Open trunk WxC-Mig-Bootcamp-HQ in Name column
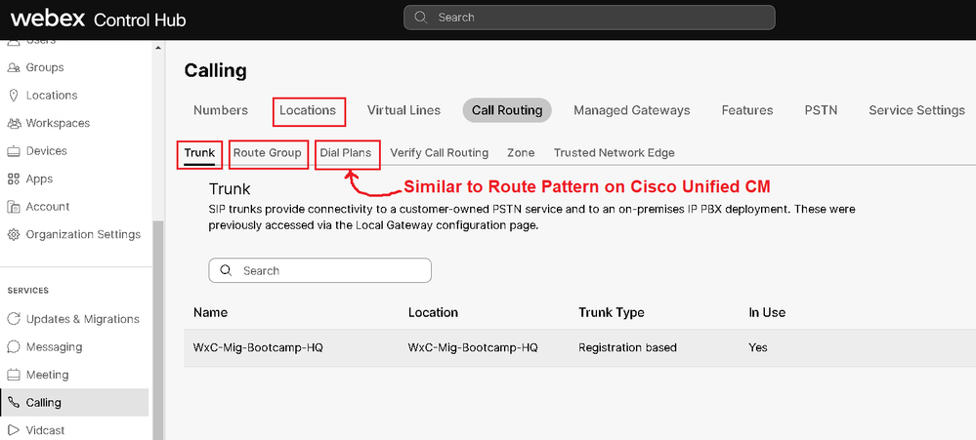This screenshot has height=440, width=976. pyautogui.click(x=258, y=348)
